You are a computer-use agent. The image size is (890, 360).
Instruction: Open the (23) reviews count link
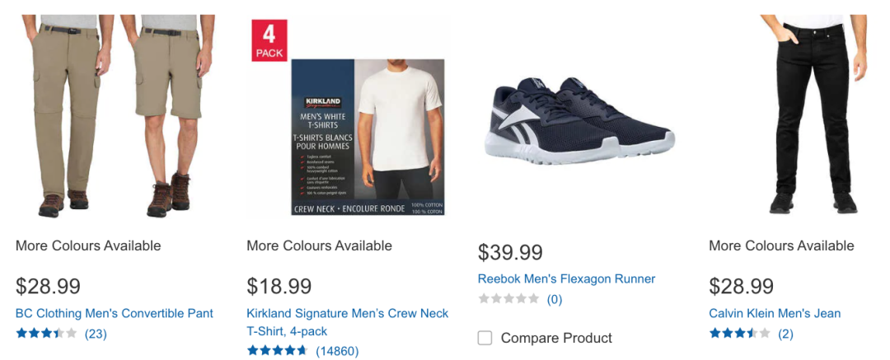pos(96,334)
